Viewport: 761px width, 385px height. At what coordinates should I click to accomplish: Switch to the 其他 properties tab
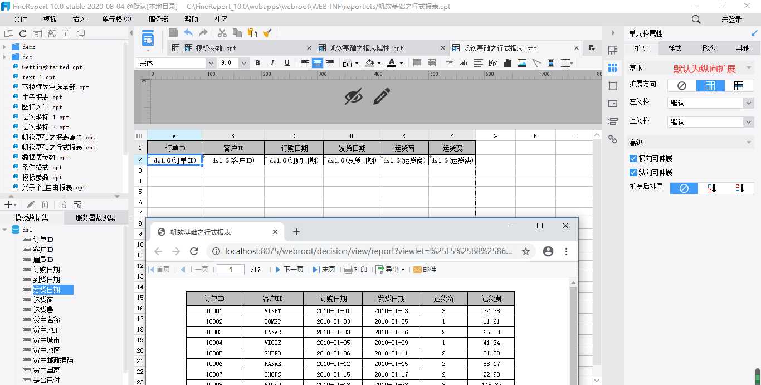pos(743,48)
